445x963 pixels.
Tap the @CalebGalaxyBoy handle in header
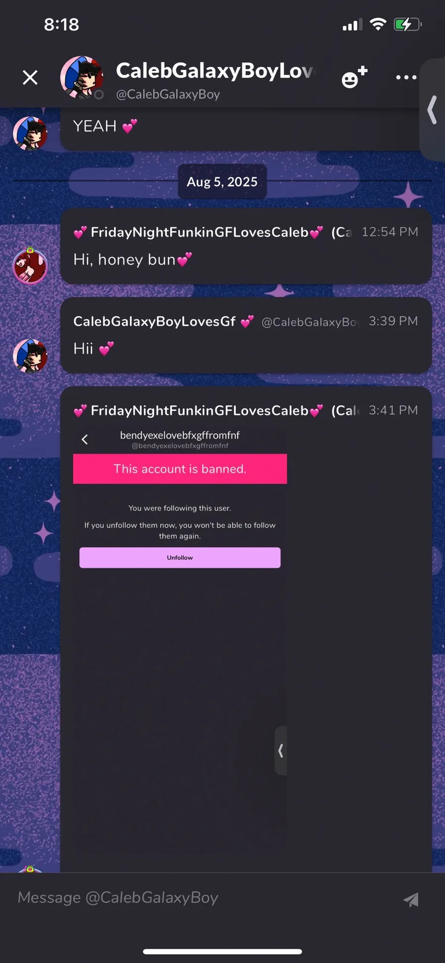click(168, 94)
